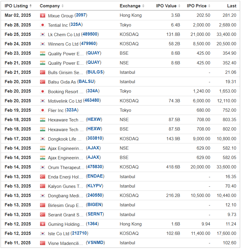Open ticker 240550 link
241x249 pixels.
click(x=95, y=195)
